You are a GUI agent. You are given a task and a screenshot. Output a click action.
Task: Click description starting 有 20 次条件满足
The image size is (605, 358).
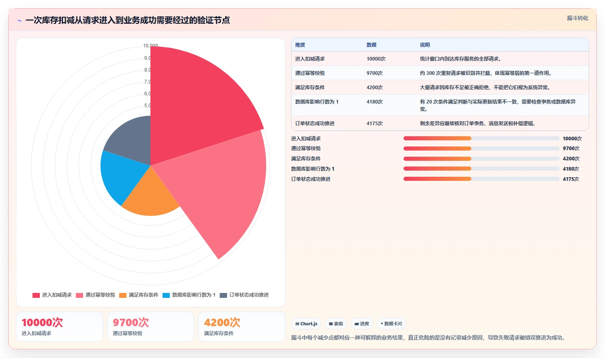click(498, 106)
